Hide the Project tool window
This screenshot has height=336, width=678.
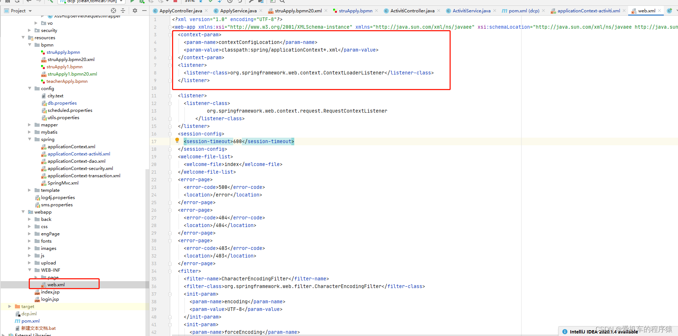pyautogui.click(x=144, y=11)
